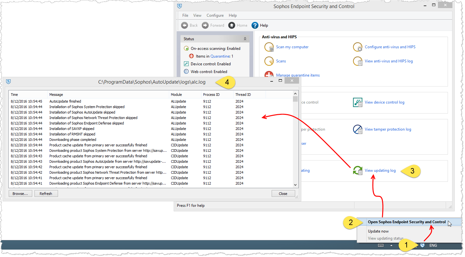Select Installation of Sophos Endpoint Defense skipped row
This screenshot has height=257, width=465.
coord(151,123)
